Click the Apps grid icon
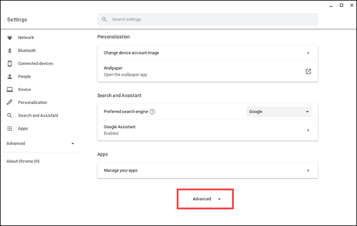Image resolution: width=357 pixels, height=226 pixels. coord(10,128)
